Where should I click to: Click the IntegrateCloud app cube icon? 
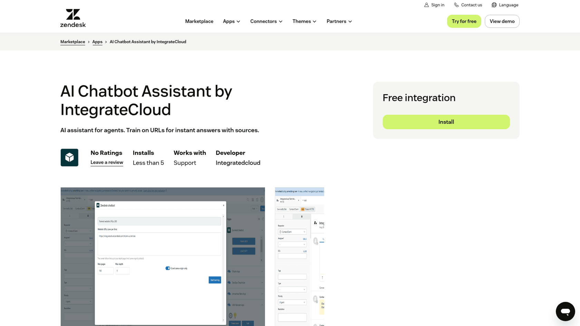pos(69,157)
